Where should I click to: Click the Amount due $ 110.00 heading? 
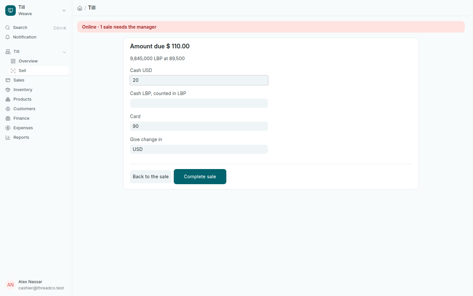pyautogui.click(x=160, y=46)
